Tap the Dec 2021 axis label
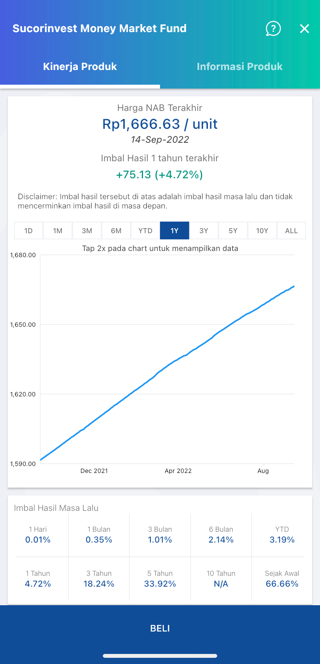The height and width of the screenshot is (664, 320). point(94,471)
